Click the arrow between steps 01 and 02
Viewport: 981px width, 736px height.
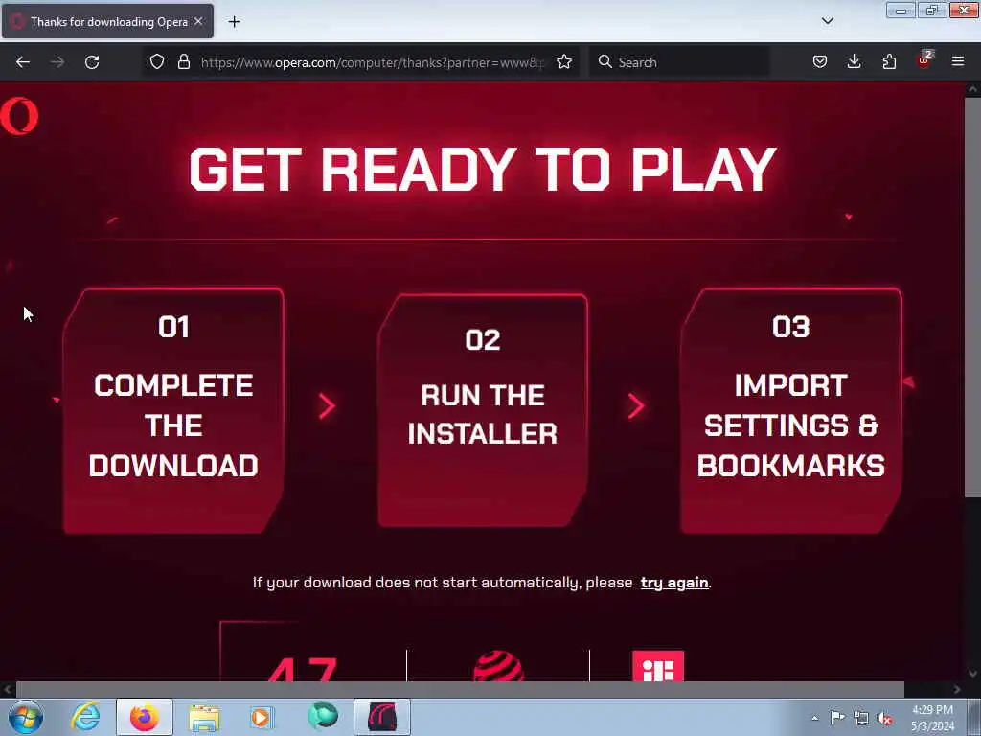click(x=327, y=406)
